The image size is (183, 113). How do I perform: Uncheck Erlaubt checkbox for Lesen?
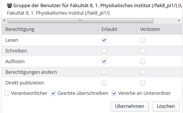(104, 40)
